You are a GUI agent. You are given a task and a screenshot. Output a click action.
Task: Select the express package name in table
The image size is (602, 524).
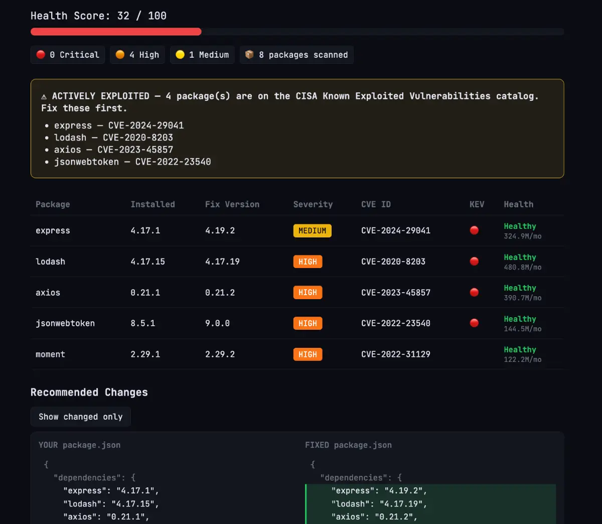click(x=53, y=230)
